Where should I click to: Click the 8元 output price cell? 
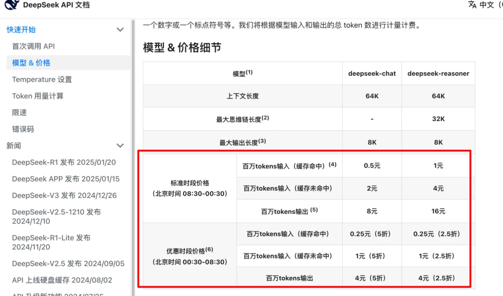(372, 211)
